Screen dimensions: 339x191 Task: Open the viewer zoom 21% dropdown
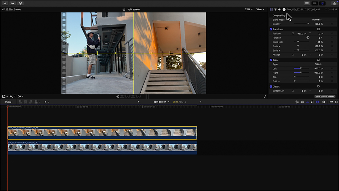click(249, 9)
